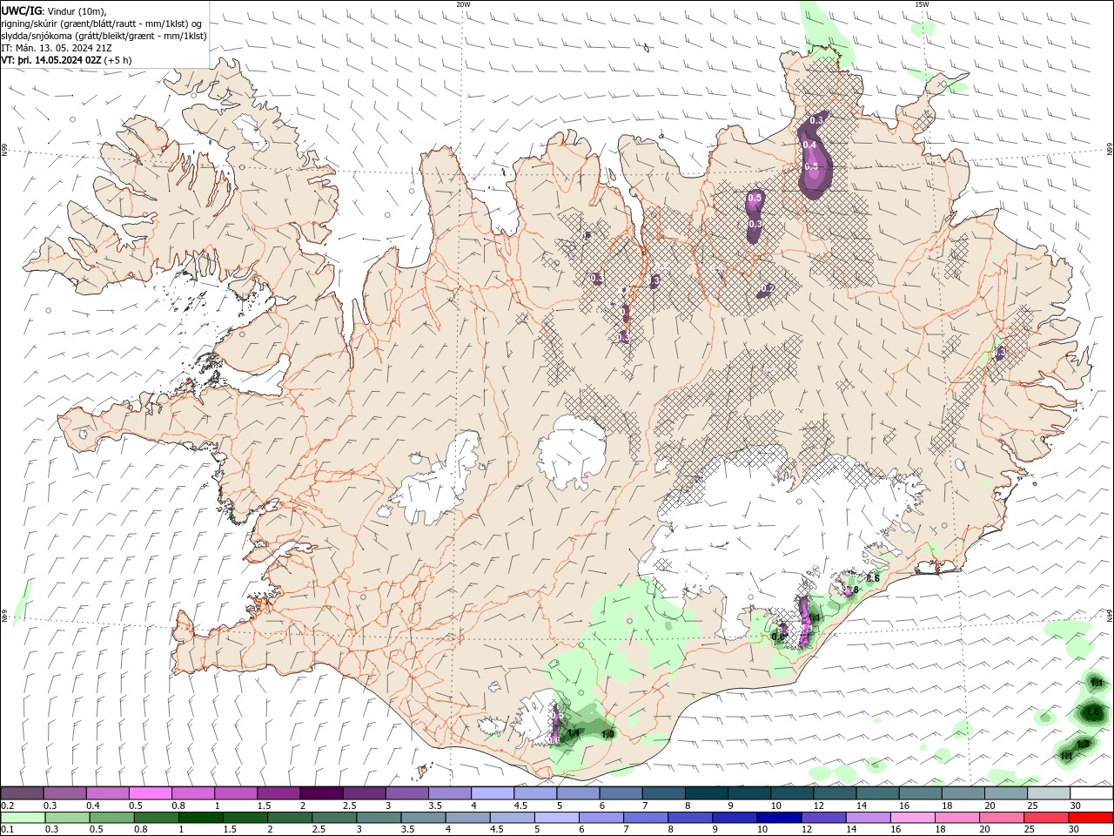The width and height of the screenshot is (1114, 836).
Task: Click the red-pink 25–30 rain scale swatch
Action: coord(1045,819)
